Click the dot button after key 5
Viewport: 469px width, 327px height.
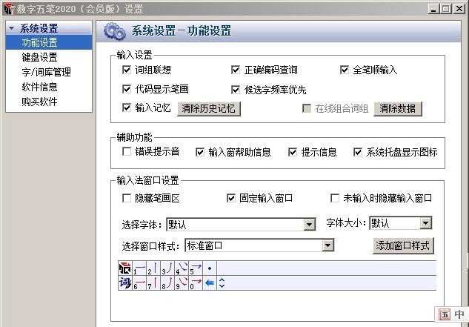(210, 268)
